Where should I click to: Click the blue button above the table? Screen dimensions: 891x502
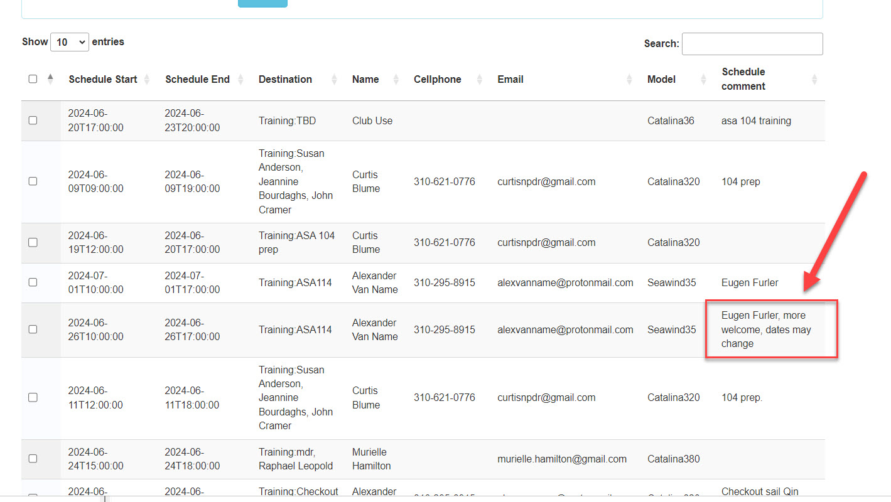(262, 3)
